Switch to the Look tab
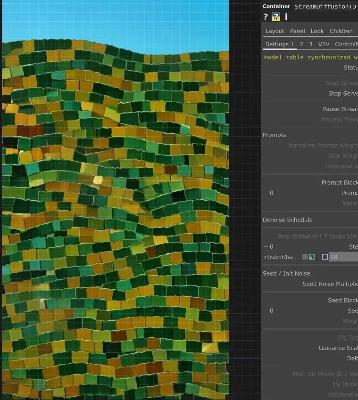 click(317, 31)
